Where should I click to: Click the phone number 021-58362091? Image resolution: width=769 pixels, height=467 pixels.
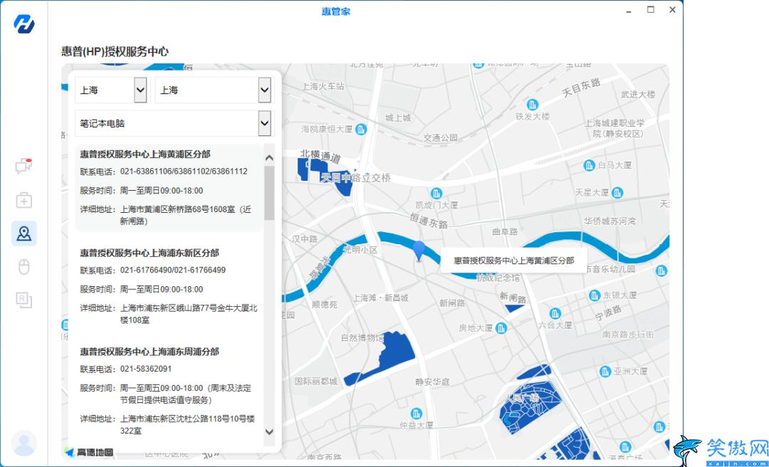146,369
